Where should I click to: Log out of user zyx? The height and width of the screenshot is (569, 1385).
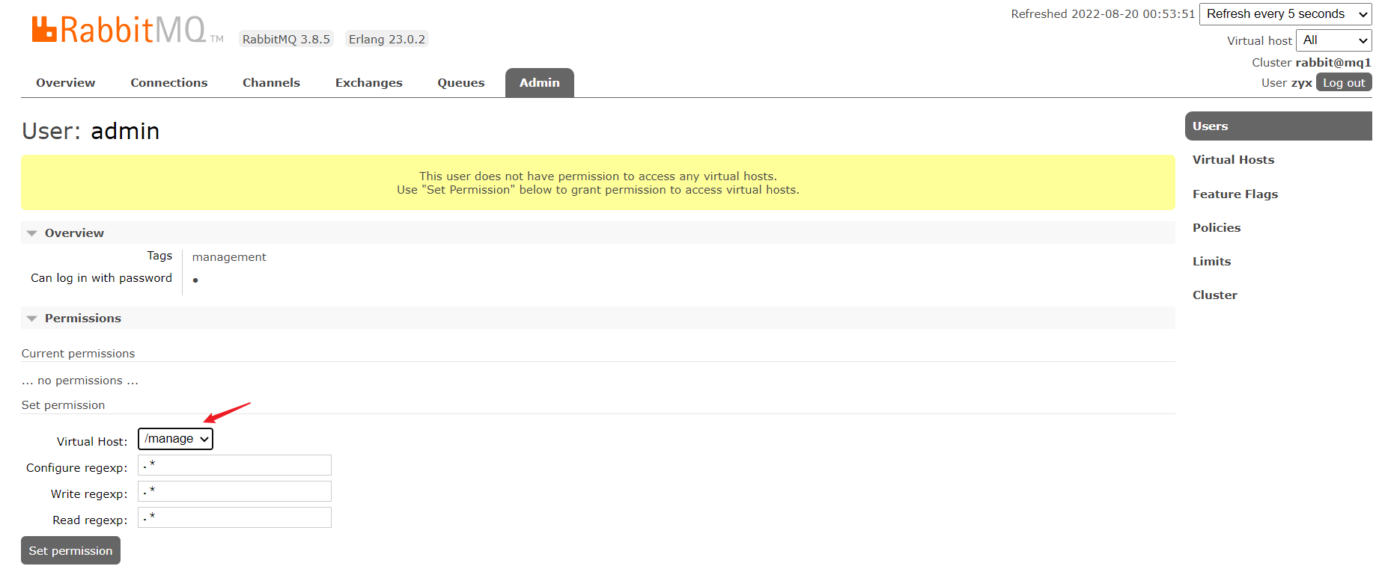tap(1344, 82)
